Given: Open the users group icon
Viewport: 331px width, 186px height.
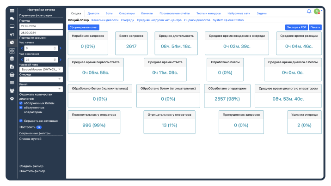Looking at the screenshot, I should (x=12, y=90).
